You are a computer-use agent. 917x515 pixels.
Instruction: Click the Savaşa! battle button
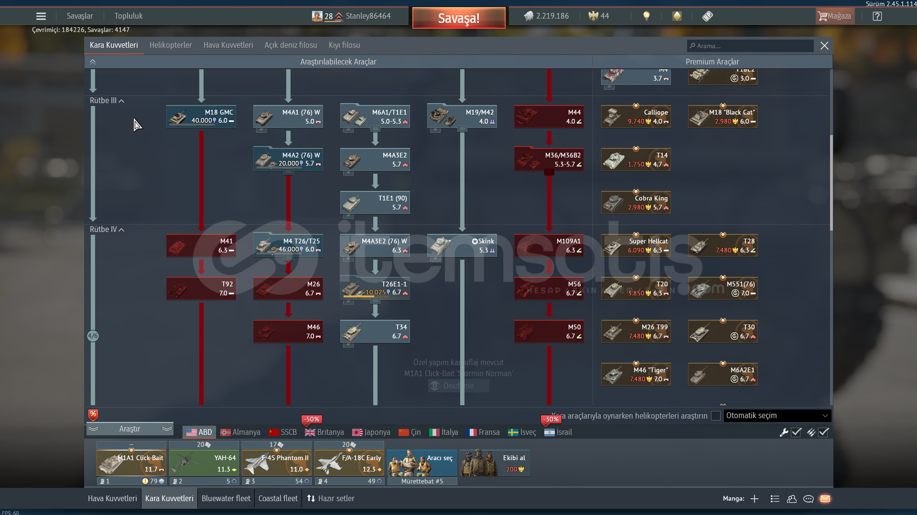point(459,18)
